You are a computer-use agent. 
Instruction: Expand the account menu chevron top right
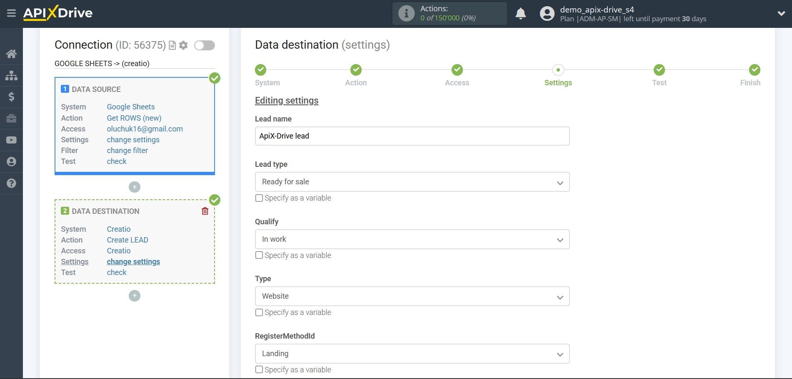[781, 13]
